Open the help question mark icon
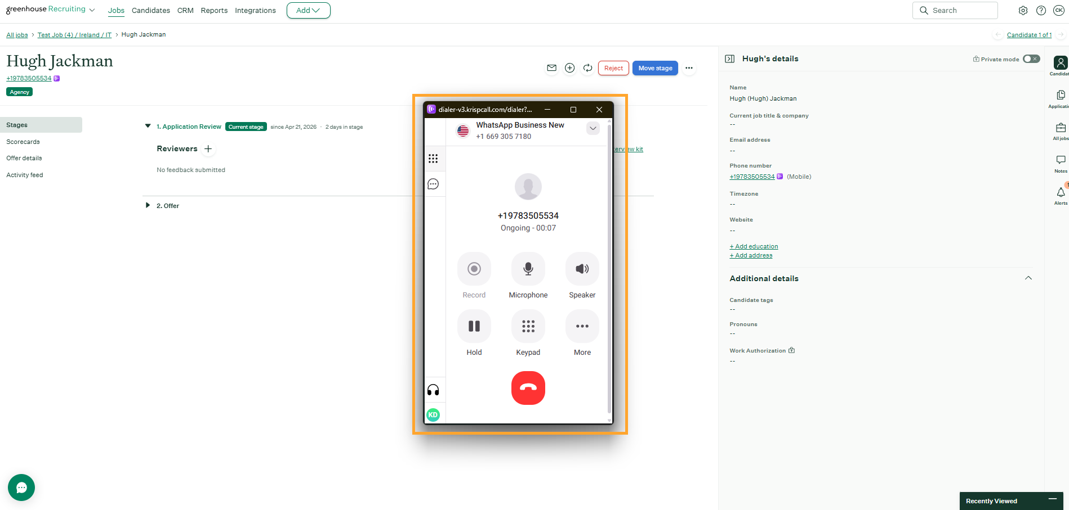 [x=1041, y=11]
